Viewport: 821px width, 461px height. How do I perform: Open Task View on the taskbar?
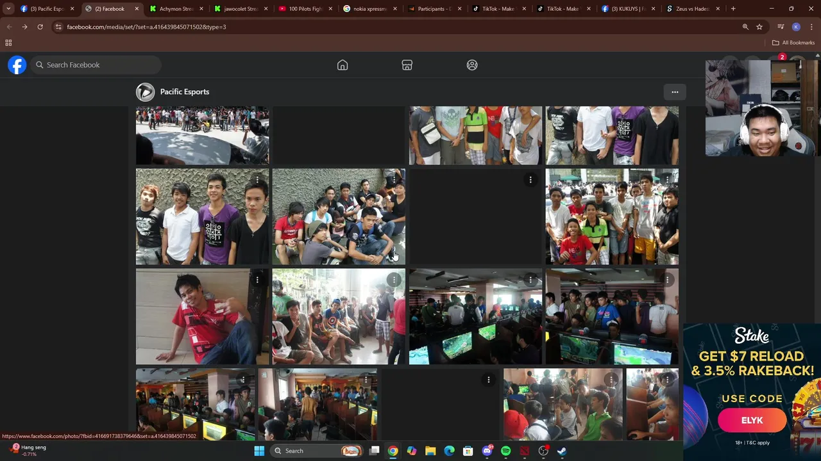point(375,451)
